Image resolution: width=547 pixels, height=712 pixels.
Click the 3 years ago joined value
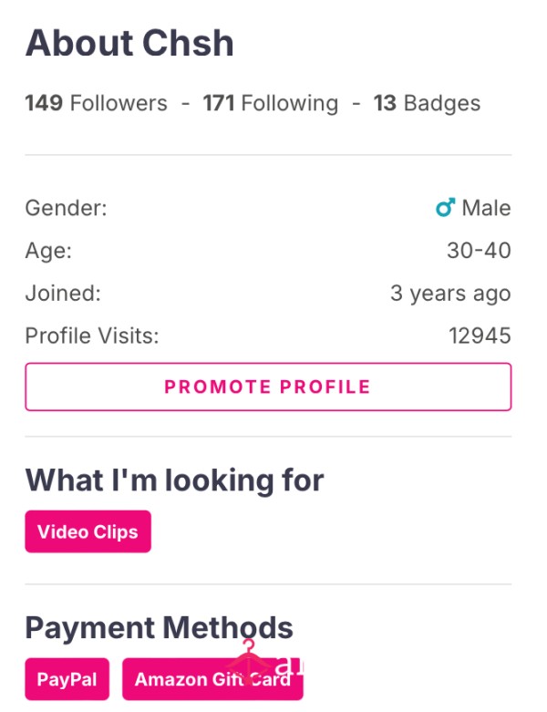[450, 294]
